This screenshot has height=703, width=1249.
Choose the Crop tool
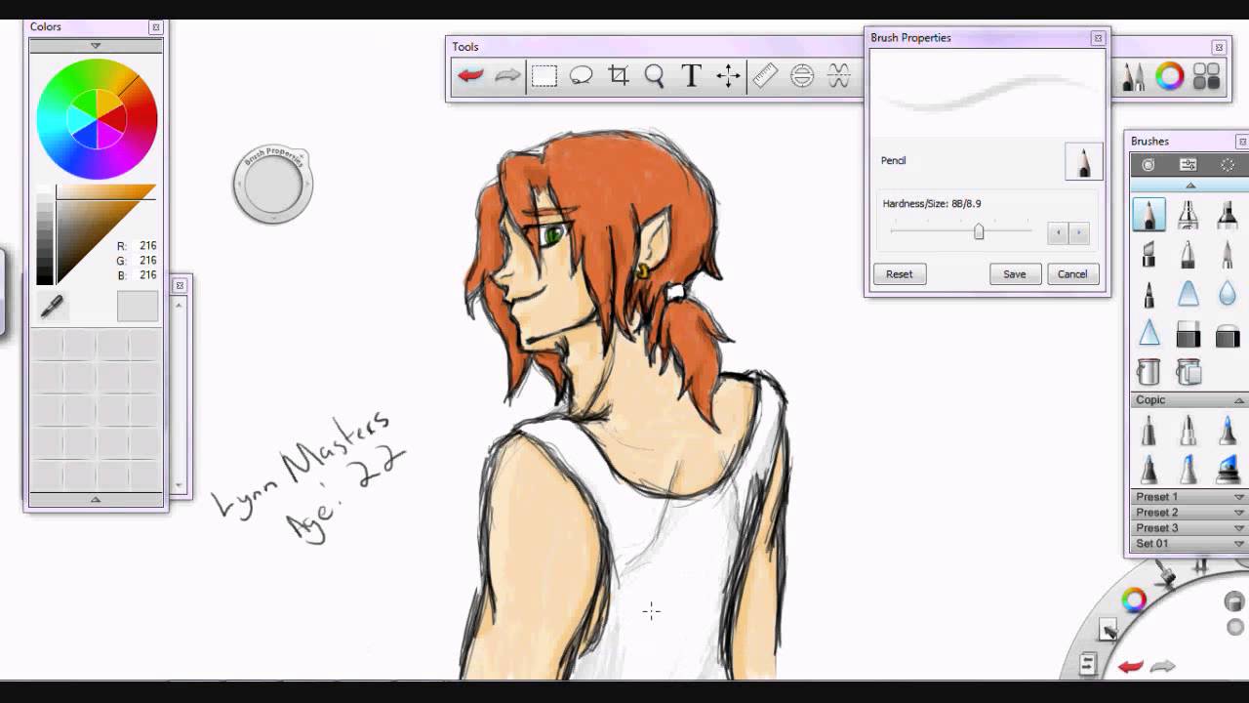(619, 75)
